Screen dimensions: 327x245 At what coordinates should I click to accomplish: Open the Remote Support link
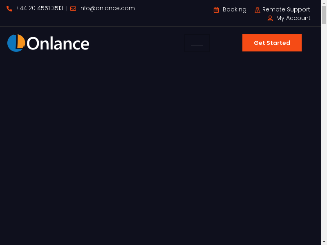286,9
